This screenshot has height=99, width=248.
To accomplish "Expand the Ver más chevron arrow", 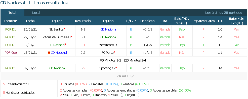I will tap(132, 76).
